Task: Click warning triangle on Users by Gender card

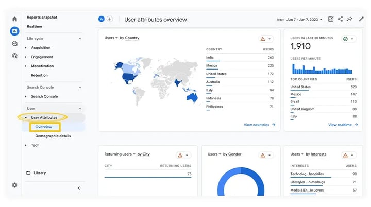Action: point(263,155)
